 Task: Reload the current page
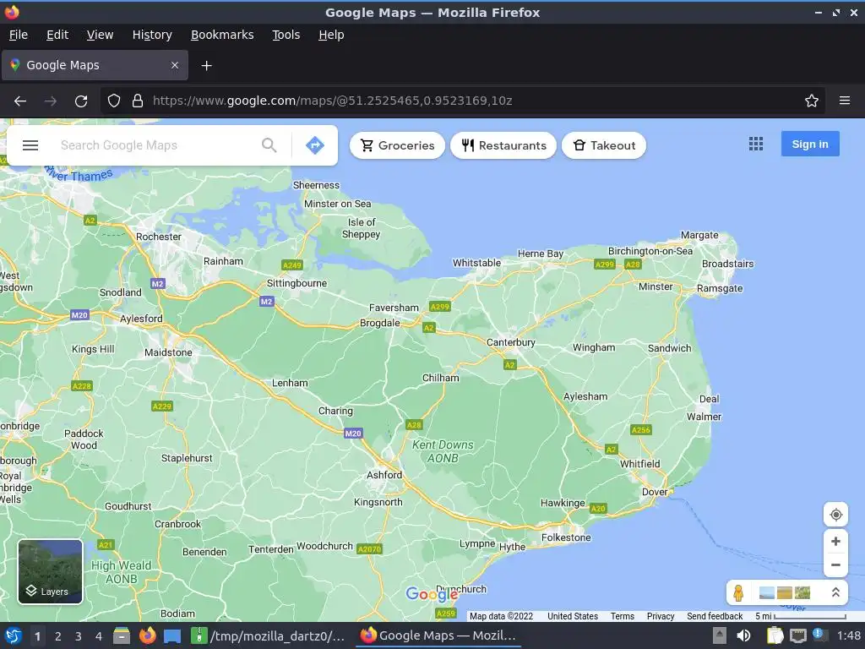(x=81, y=101)
